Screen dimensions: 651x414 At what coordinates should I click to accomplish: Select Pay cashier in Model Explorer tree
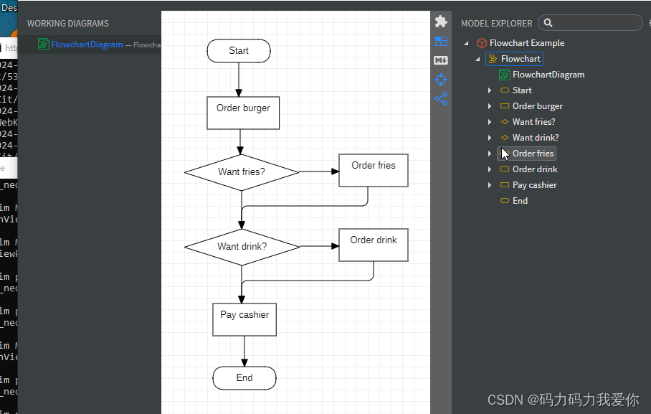coord(534,185)
